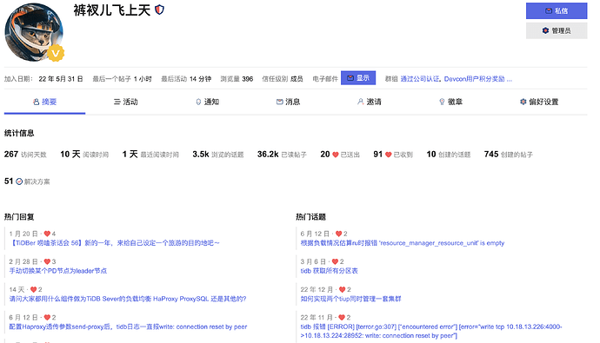Screen dimensions: 600x343
Task: Click the heart on the 6月12日 hot topic
Action: point(338,234)
